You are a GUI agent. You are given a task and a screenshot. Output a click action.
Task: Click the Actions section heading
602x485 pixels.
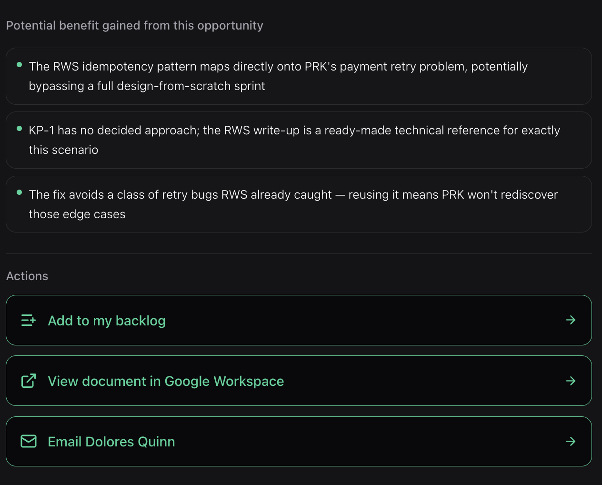(x=27, y=276)
